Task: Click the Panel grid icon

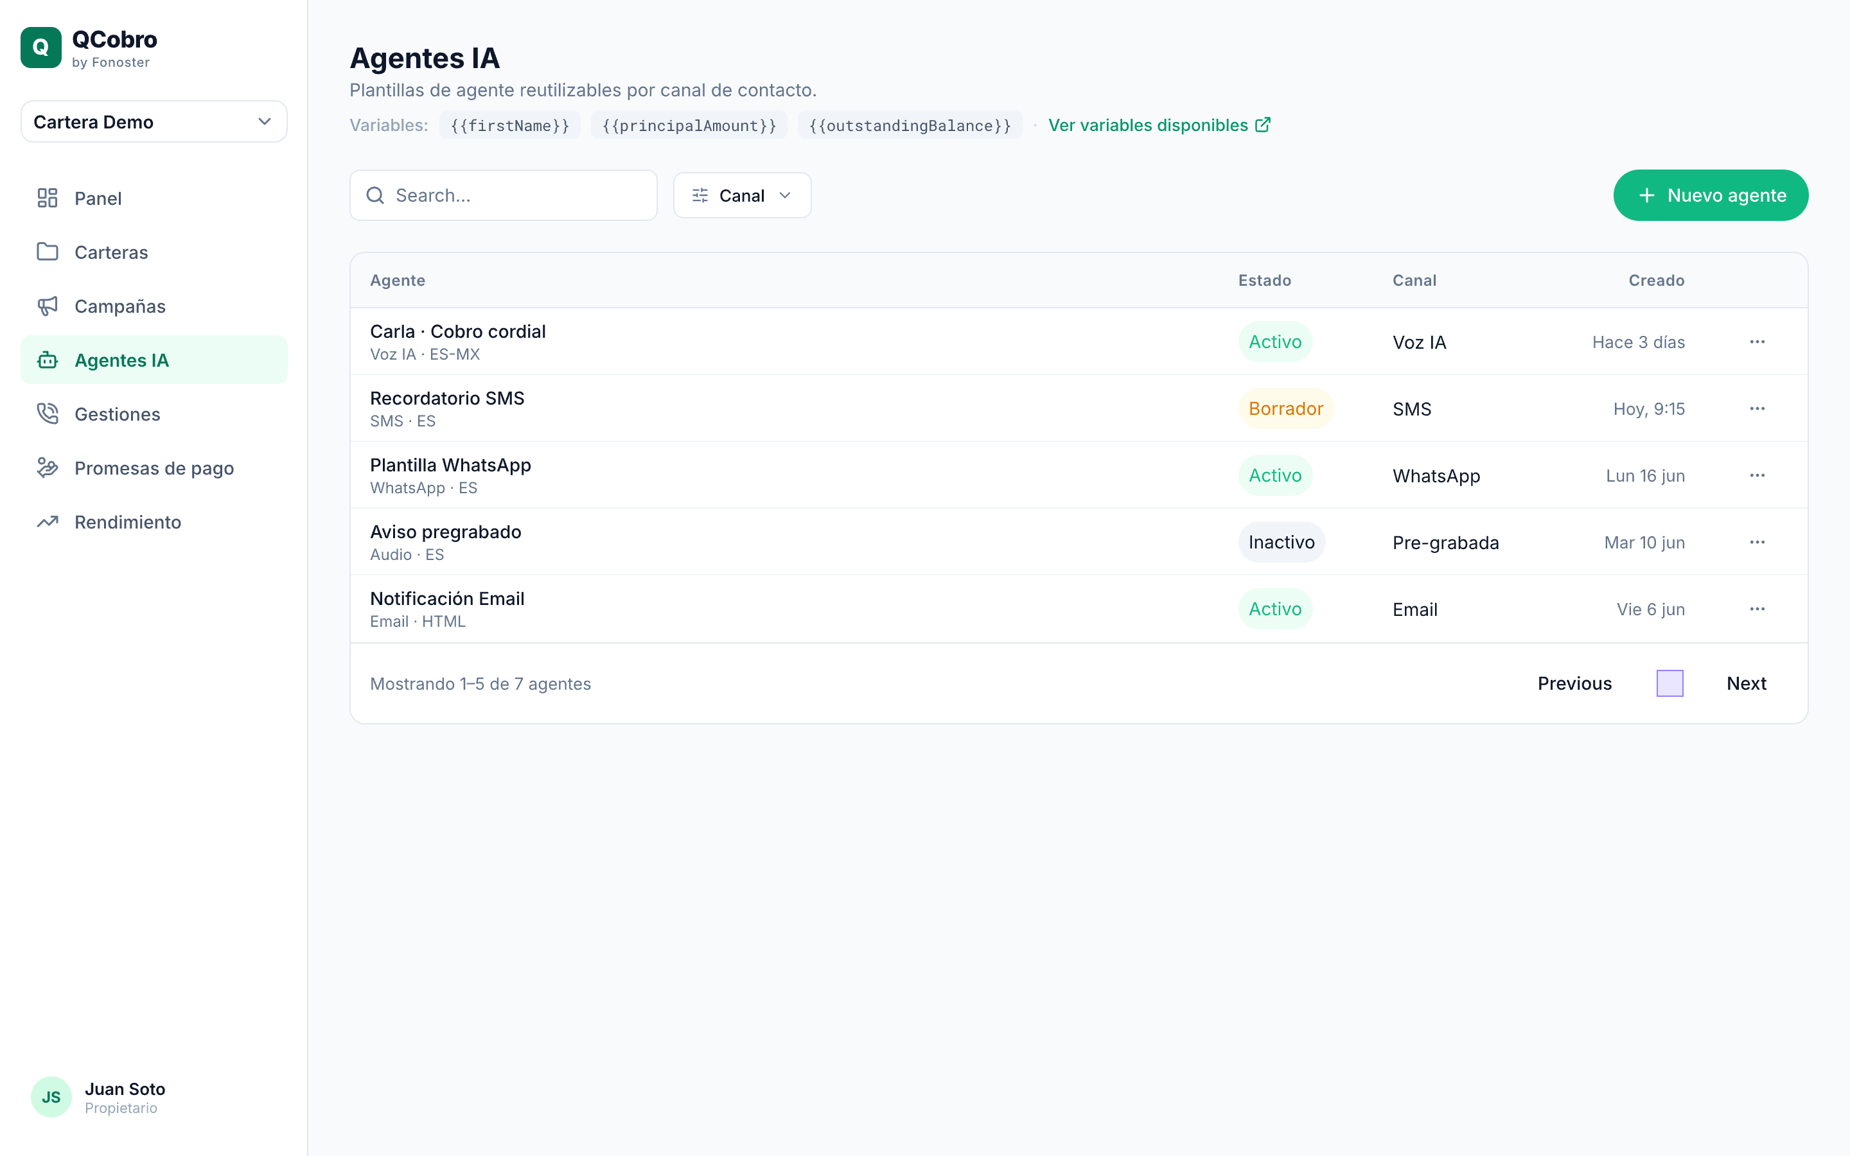Action: (48, 198)
